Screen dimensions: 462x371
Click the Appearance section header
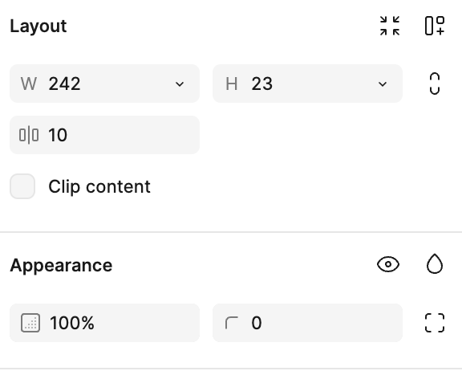pyautogui.click(x=61, y=265)
